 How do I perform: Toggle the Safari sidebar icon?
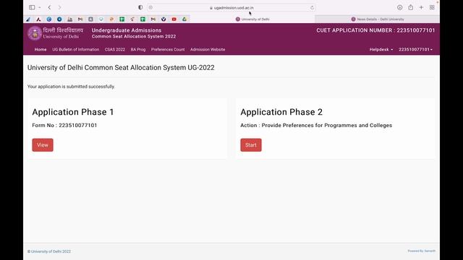pos(32,7)
